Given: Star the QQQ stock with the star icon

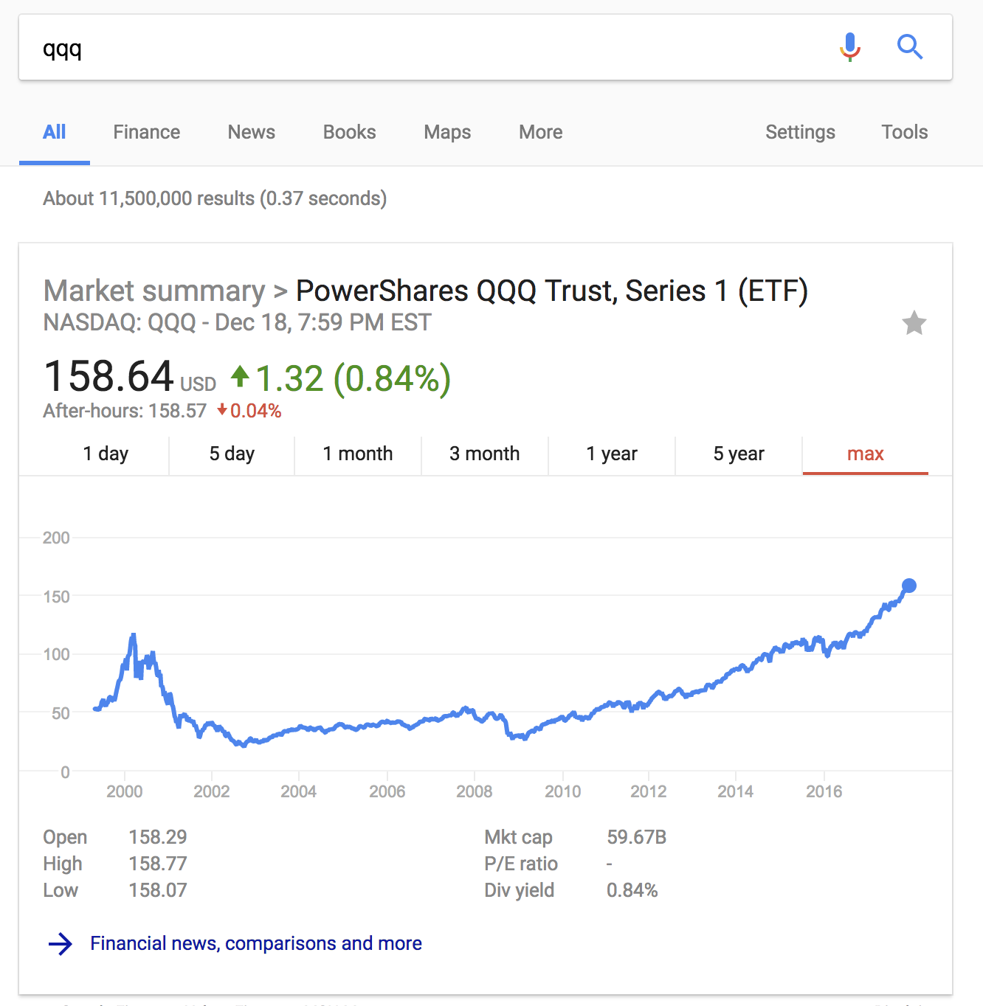Looking at the screenshot, I should click(914, 322).
